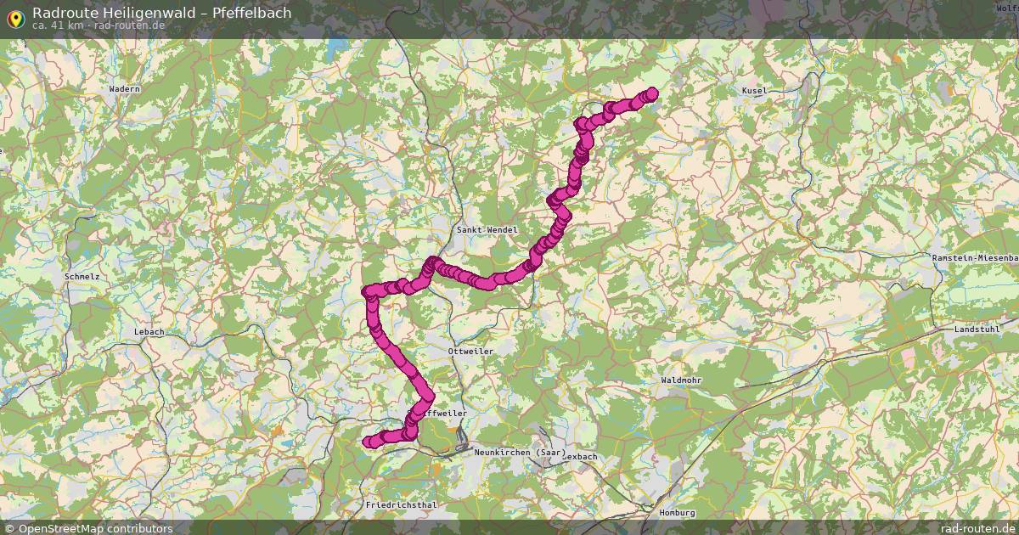Click the Radroute Heiligenwald – Pfeffelbach title

(x=161, y=12)
